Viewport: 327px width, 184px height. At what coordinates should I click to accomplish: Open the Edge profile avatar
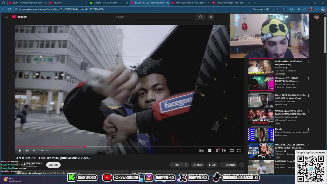[311, 9]
